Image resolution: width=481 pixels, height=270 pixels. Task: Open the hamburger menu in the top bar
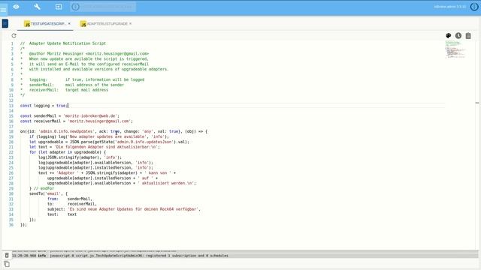click(x=3, y=10)
